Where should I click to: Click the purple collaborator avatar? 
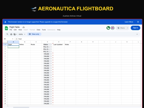(x=113, y=28)
